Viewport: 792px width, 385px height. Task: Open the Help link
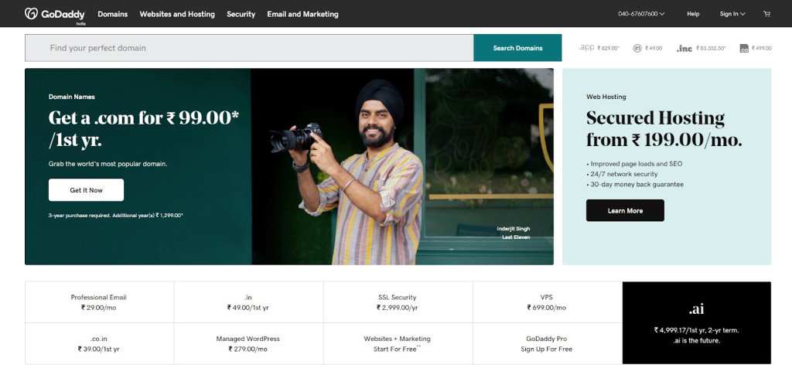tap(693, 14)
